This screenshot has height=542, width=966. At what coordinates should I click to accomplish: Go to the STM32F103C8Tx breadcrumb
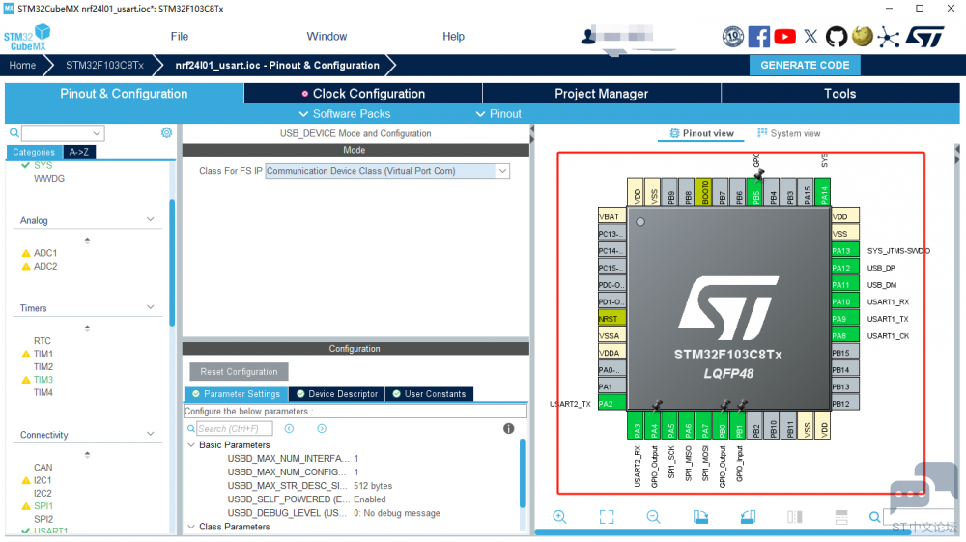pos(104,66)
